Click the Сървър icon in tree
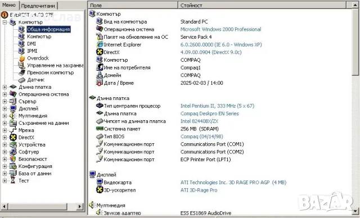Screen dimensions: 360x218 13,101
